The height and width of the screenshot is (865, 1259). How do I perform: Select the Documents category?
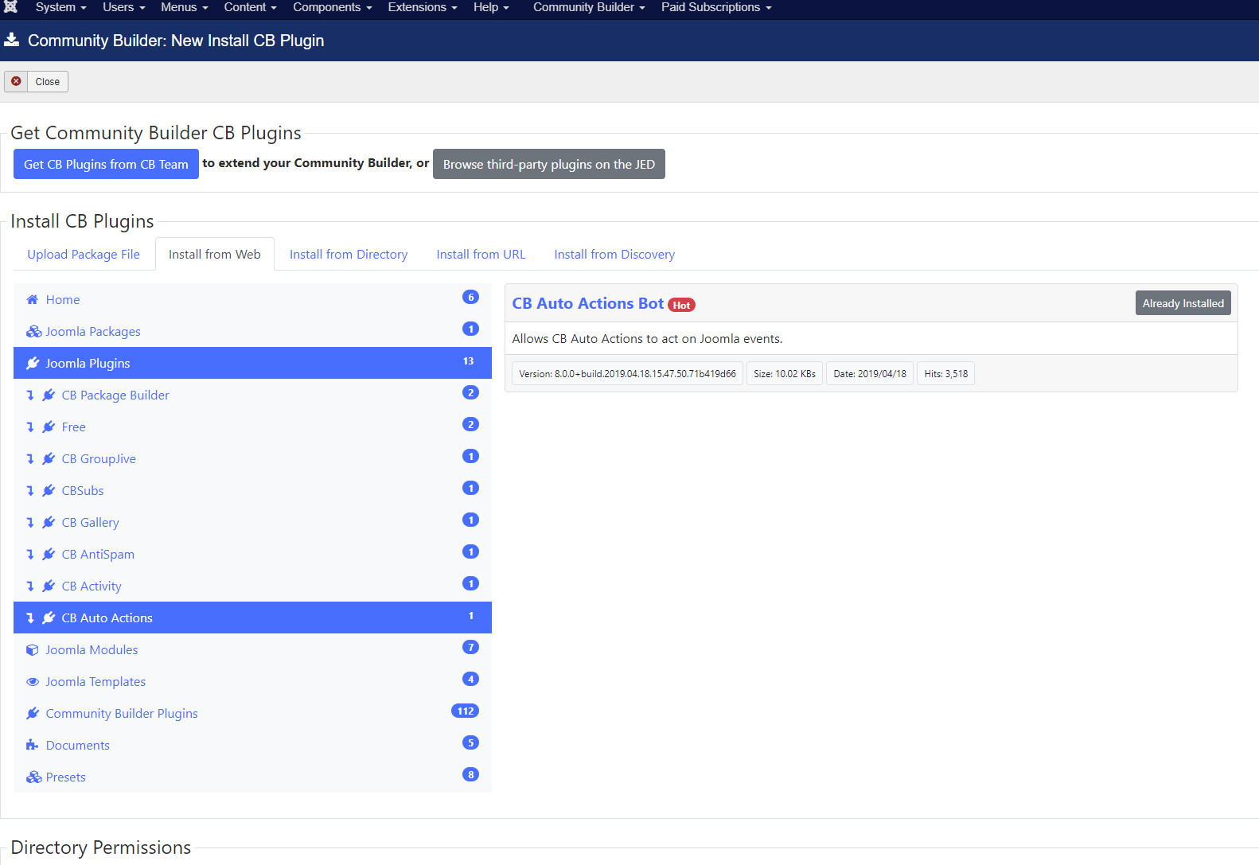[252, 745]
